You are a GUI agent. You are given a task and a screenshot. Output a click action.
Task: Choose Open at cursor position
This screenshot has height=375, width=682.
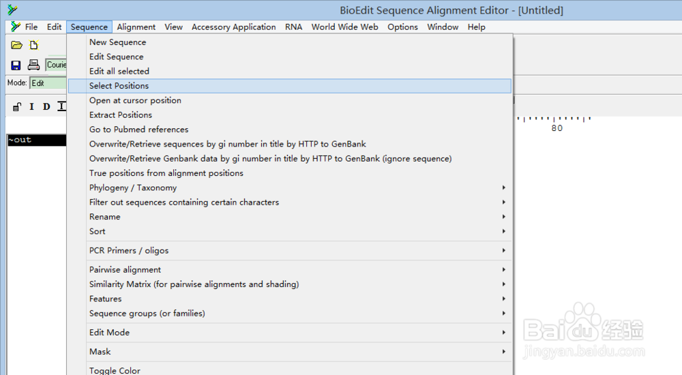(290, 100)
